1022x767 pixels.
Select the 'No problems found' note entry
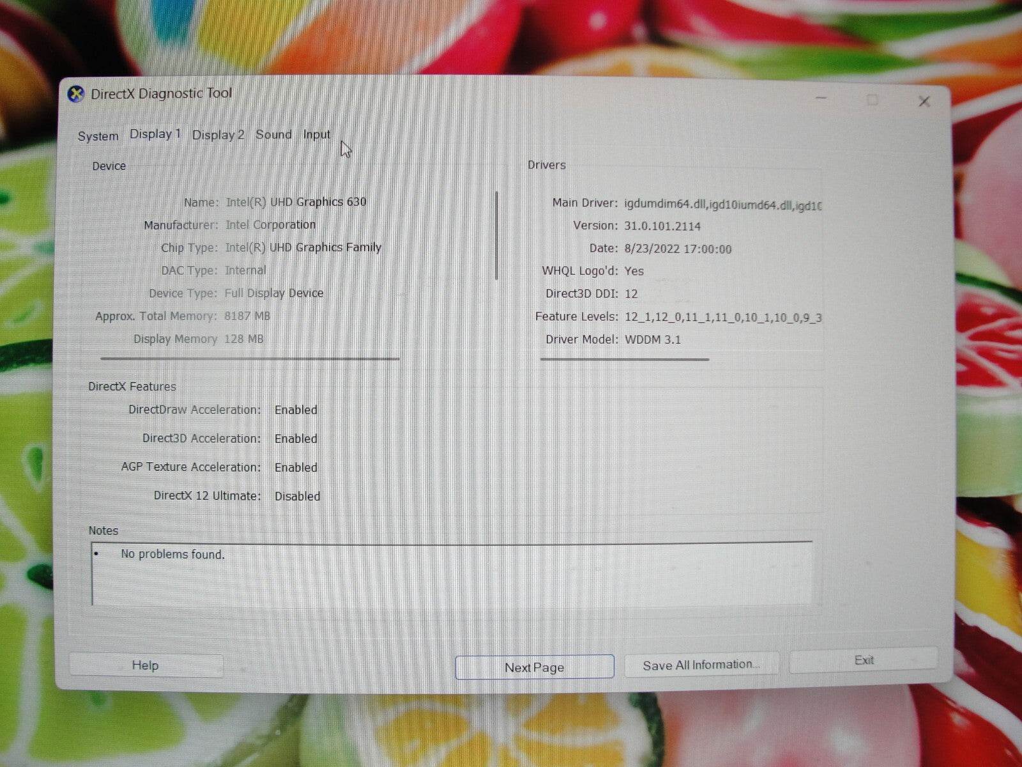click(x=171, y=554)
